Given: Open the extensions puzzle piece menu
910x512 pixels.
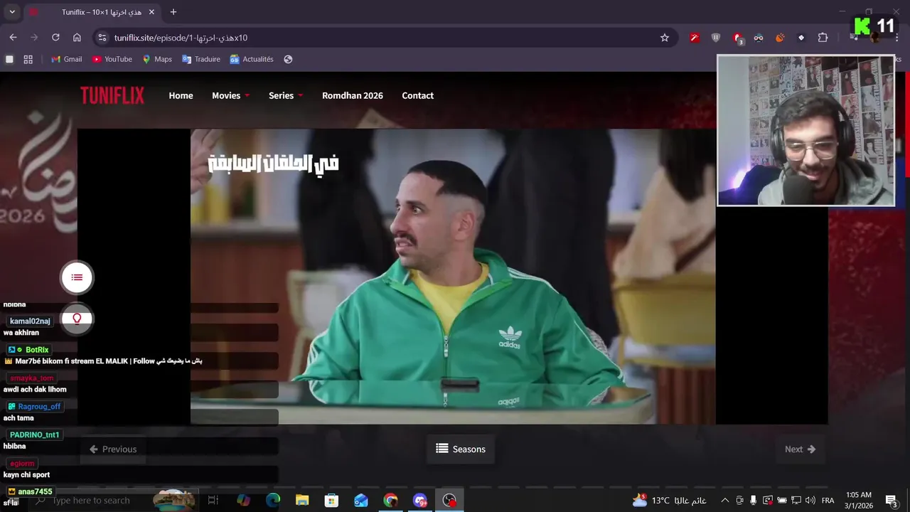Looking at the screenshot, I should tap(823, 38).
